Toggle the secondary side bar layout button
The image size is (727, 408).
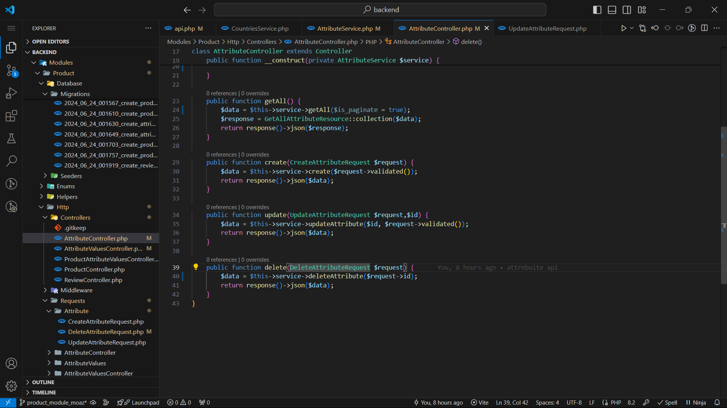627,10
